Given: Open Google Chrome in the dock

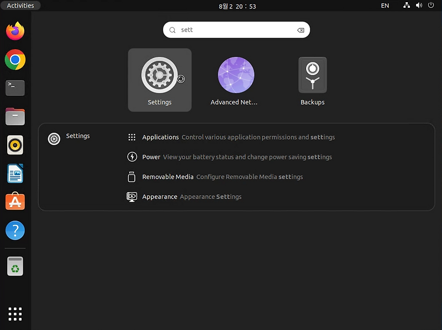Looking at the screenshot, I should 14,60.
